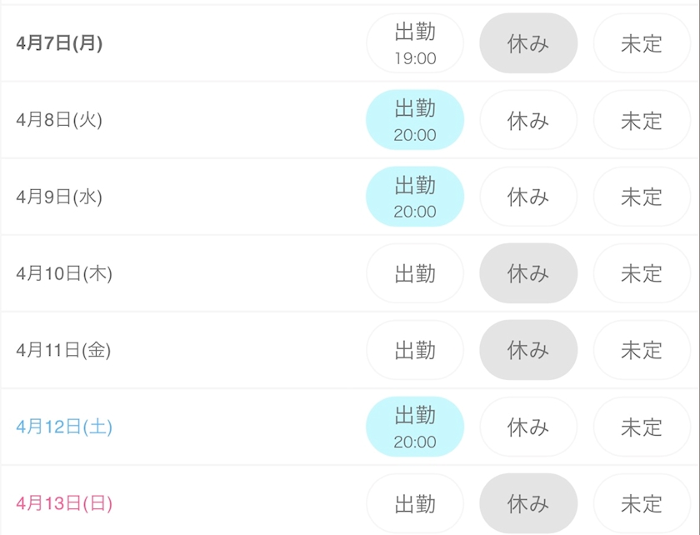Choose 休み for 4月7日(月)
Screen dimensions: 700x535
[x=528, y=43]
